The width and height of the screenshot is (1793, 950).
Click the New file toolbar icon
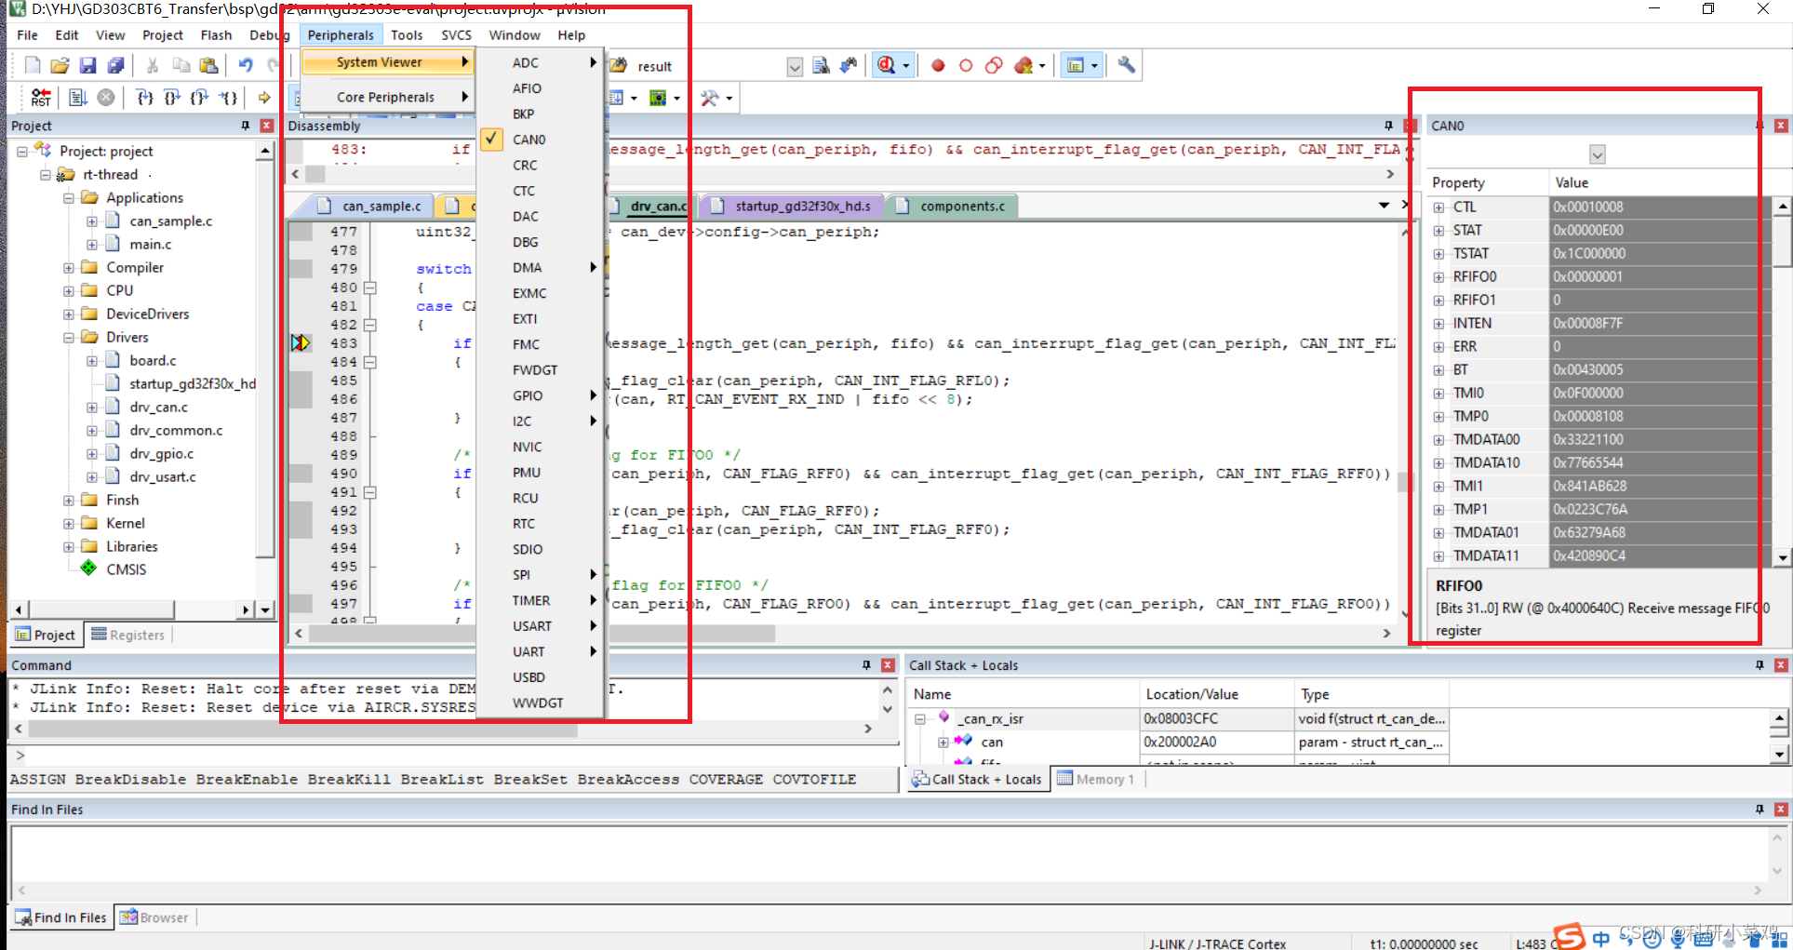[x=33, y=65]
